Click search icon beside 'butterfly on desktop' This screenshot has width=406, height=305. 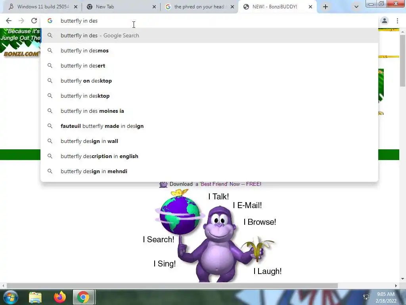[50, 81]
